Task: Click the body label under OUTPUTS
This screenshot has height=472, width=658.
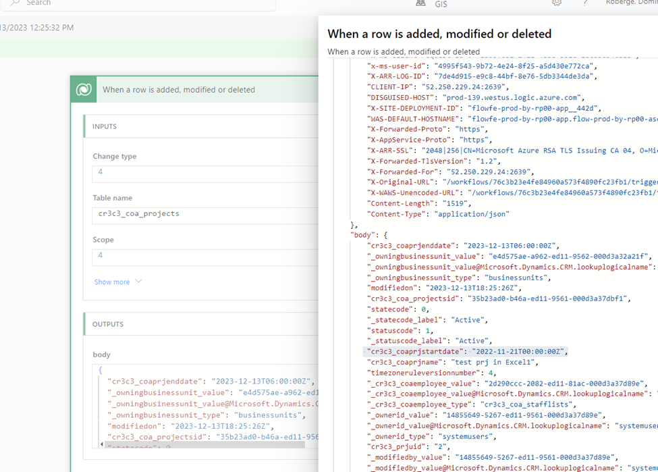Action: [x=101, y=355]
